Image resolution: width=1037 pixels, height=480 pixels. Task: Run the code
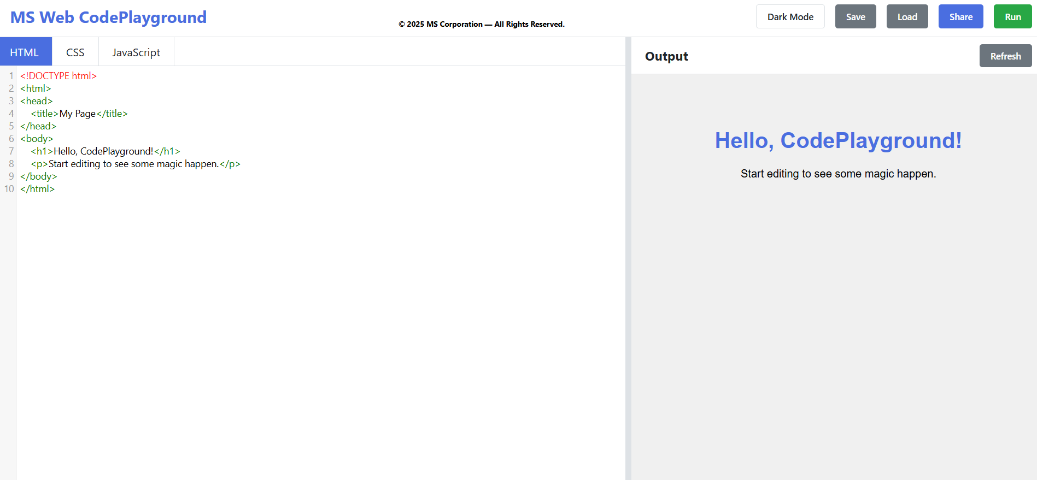coord(1012,17)
